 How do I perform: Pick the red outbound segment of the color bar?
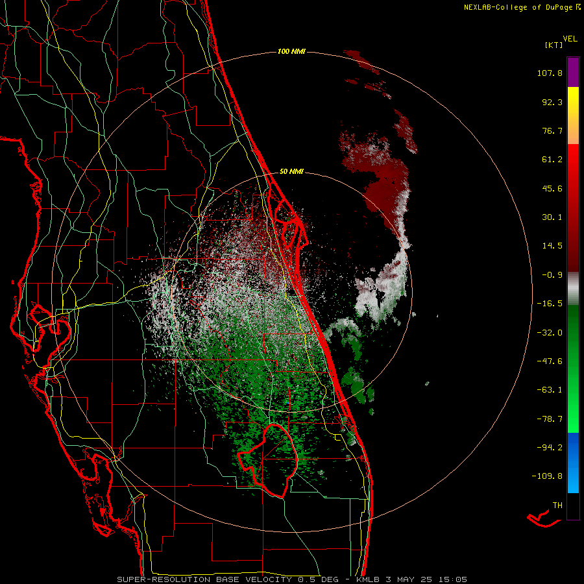573,208
